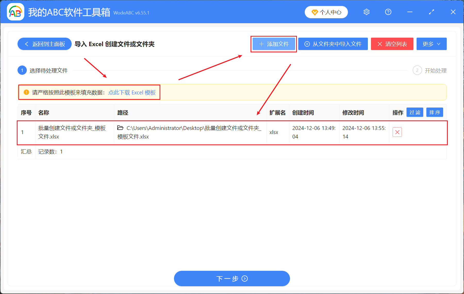Click the 下一步 button at the bottom
The image size is (464, 294).
click(231, 279)
